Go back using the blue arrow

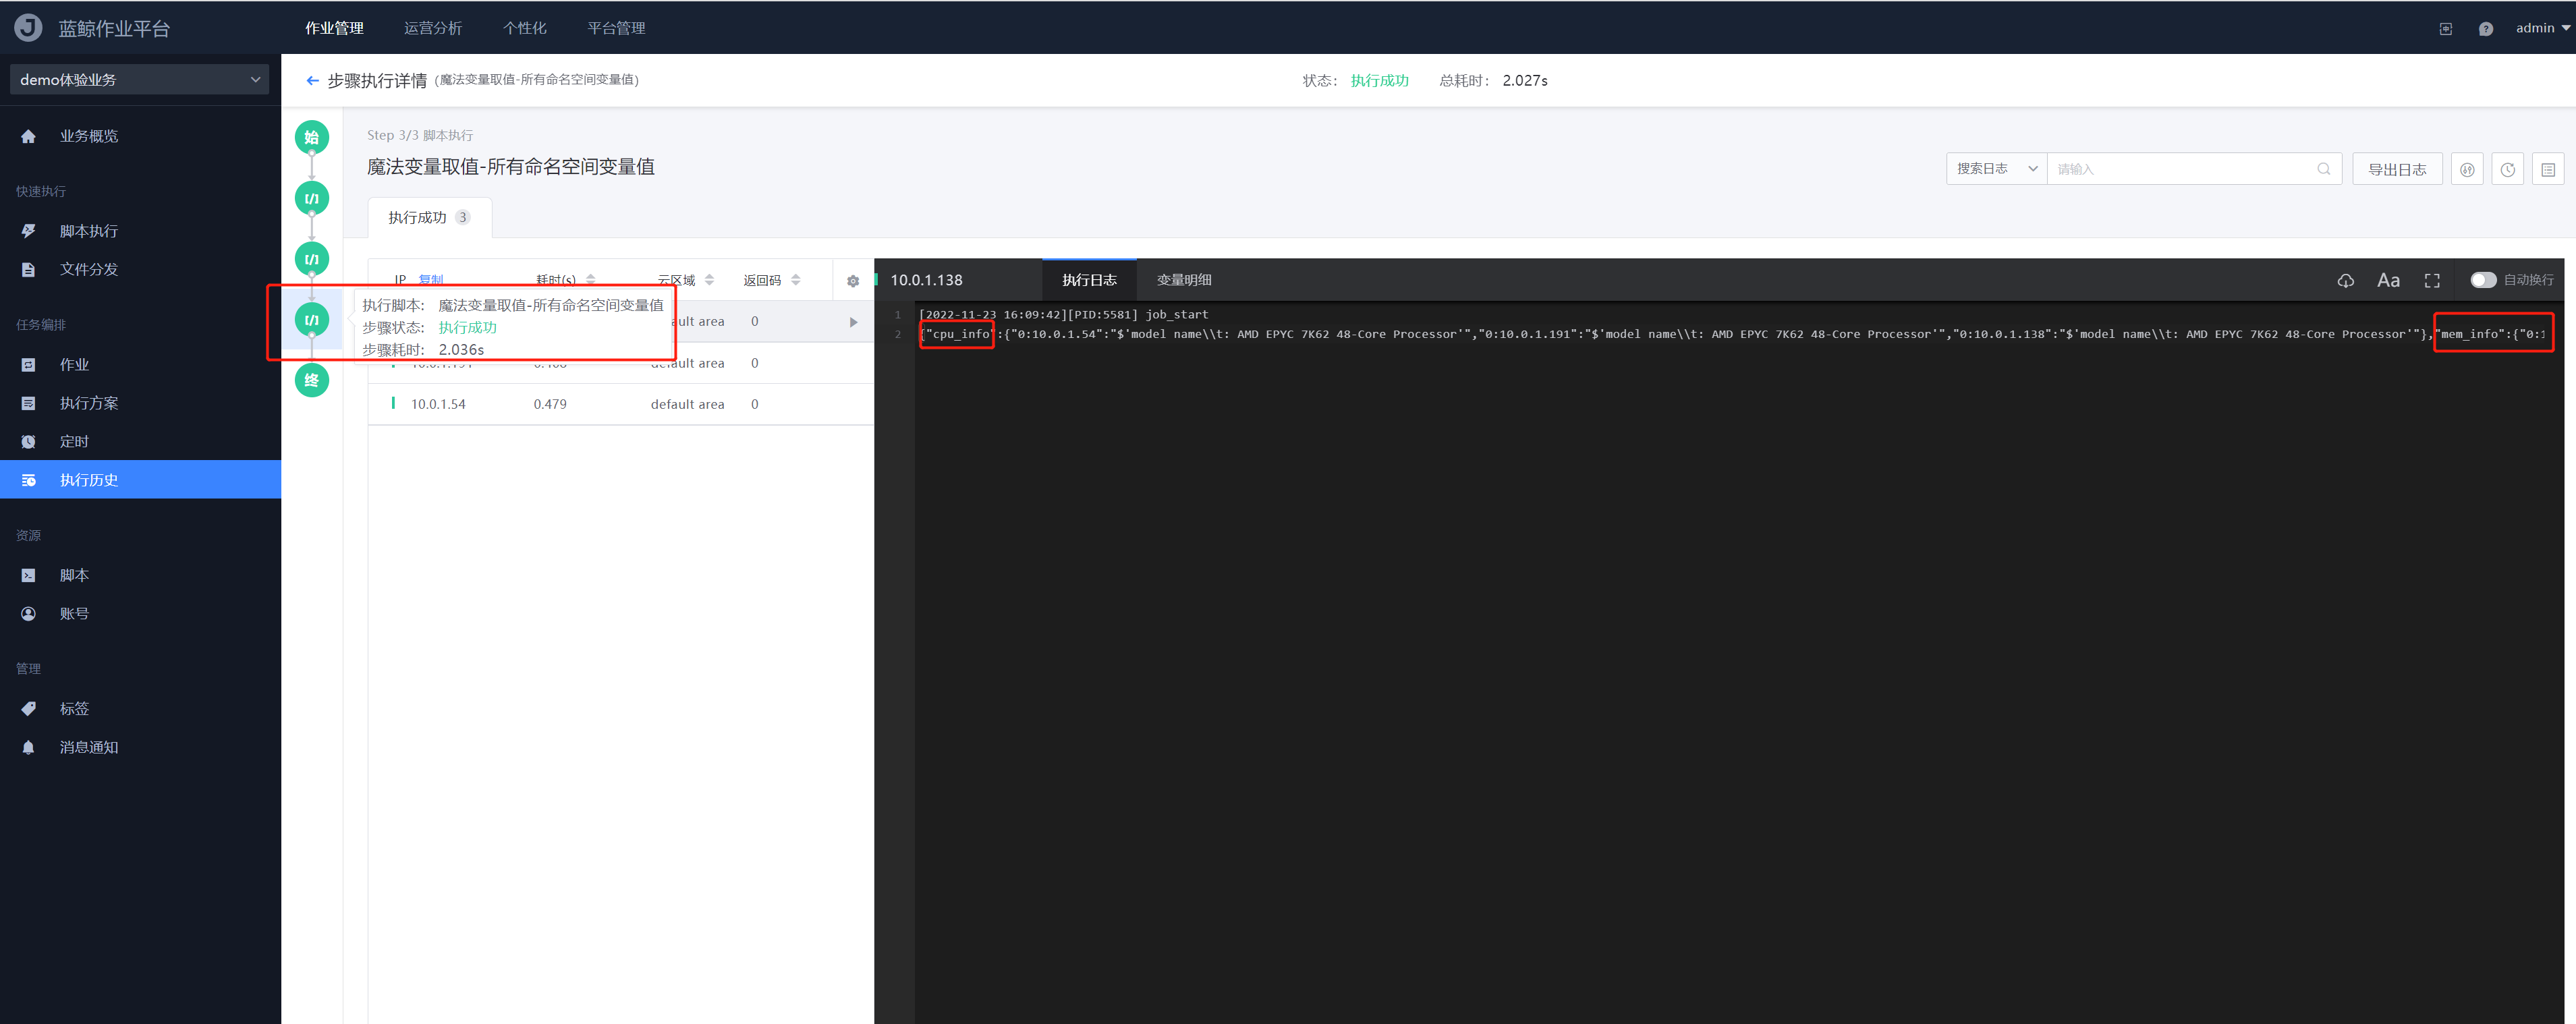pyautogui.click(x=312, y=80)
